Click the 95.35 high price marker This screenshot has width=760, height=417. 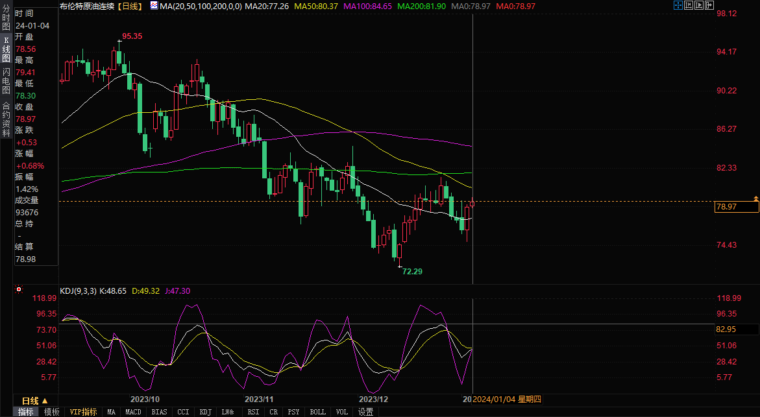(132, 36)
